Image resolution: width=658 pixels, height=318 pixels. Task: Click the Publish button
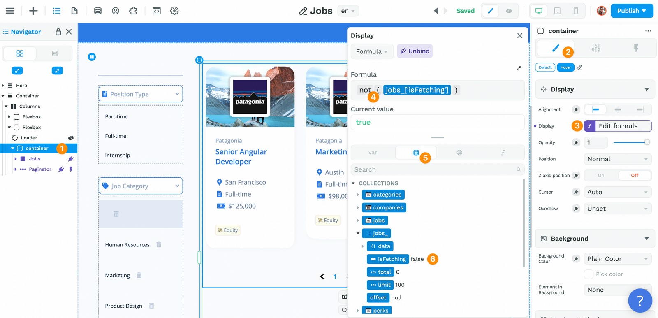632,11
